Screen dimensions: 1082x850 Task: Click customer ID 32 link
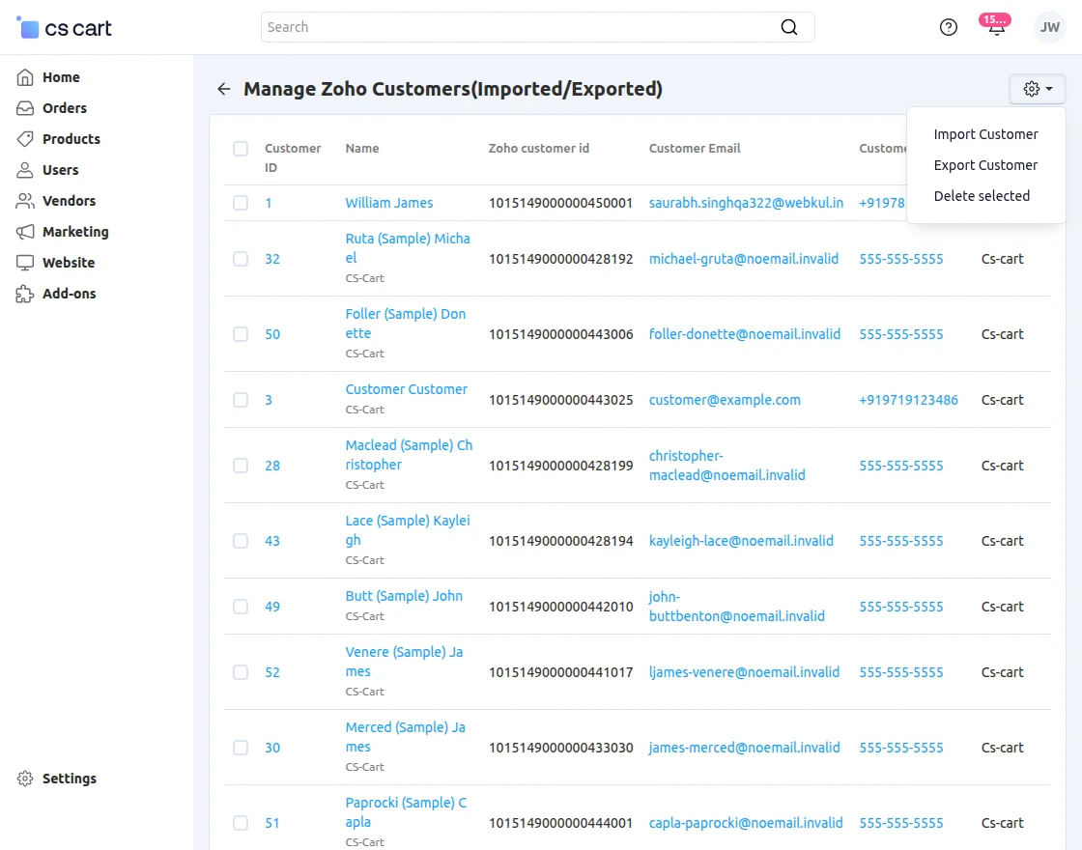[x=272, y=260]
